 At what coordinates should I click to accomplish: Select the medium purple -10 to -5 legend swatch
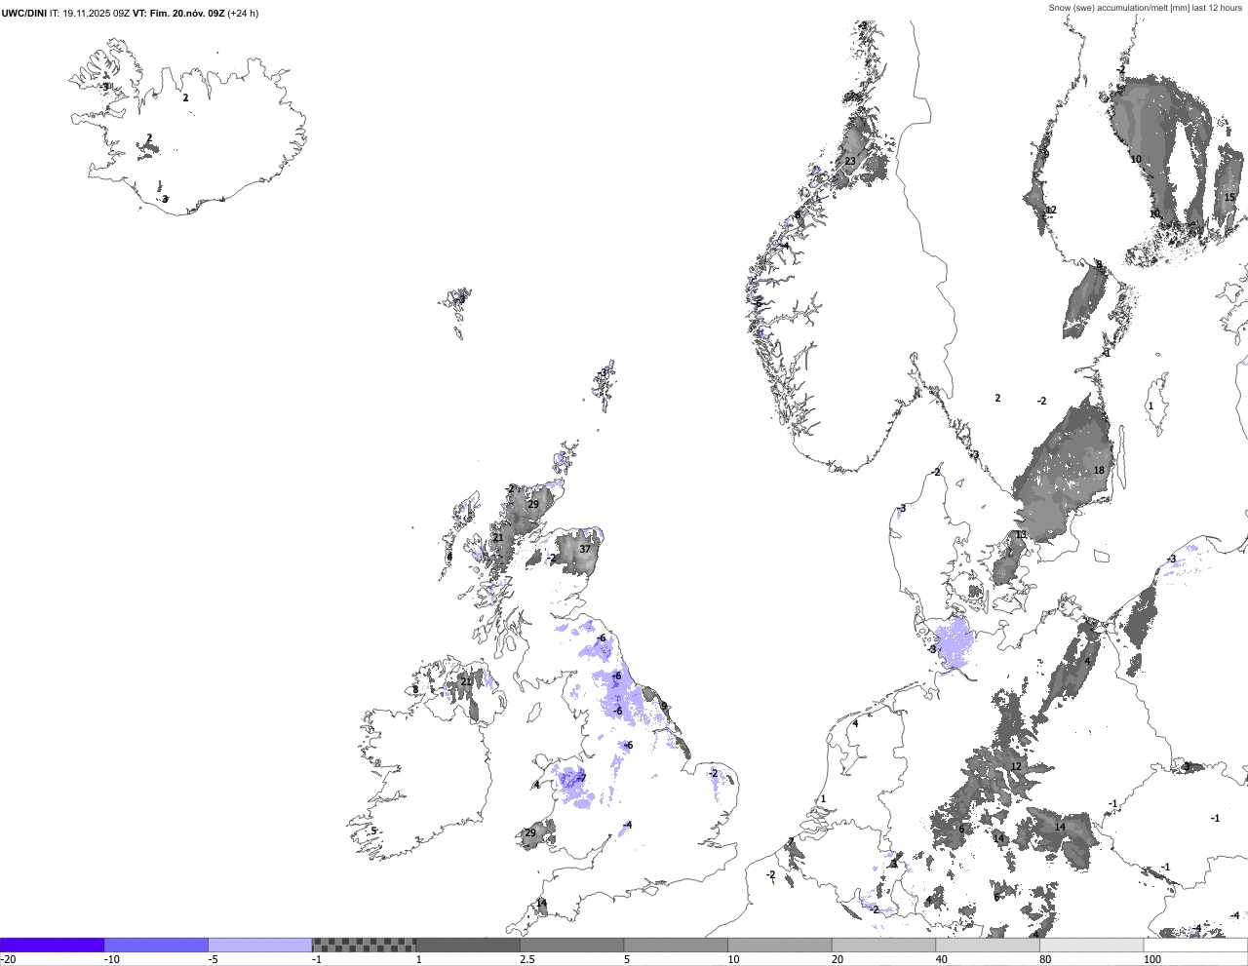pyautogui.click(x=156, y=945)
